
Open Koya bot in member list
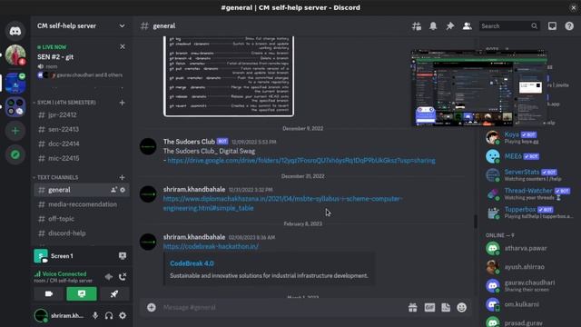tap(530, 137)
